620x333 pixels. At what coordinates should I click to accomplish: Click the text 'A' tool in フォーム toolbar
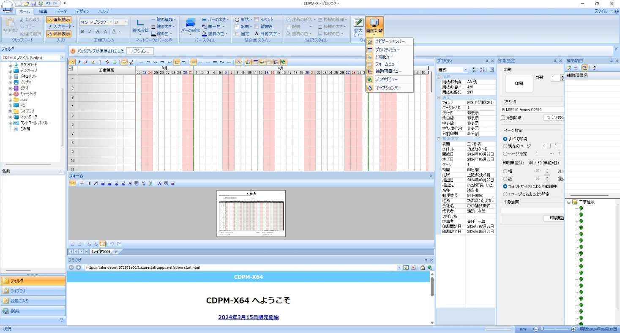point(130,183)
